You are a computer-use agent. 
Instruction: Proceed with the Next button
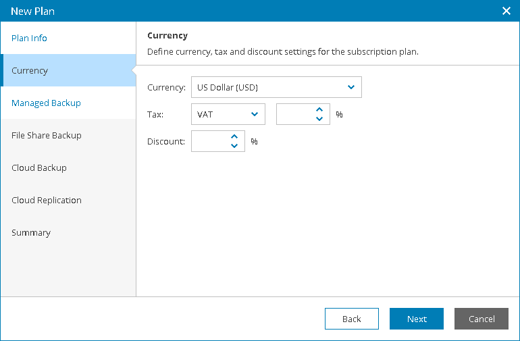[x=417, y=319]
